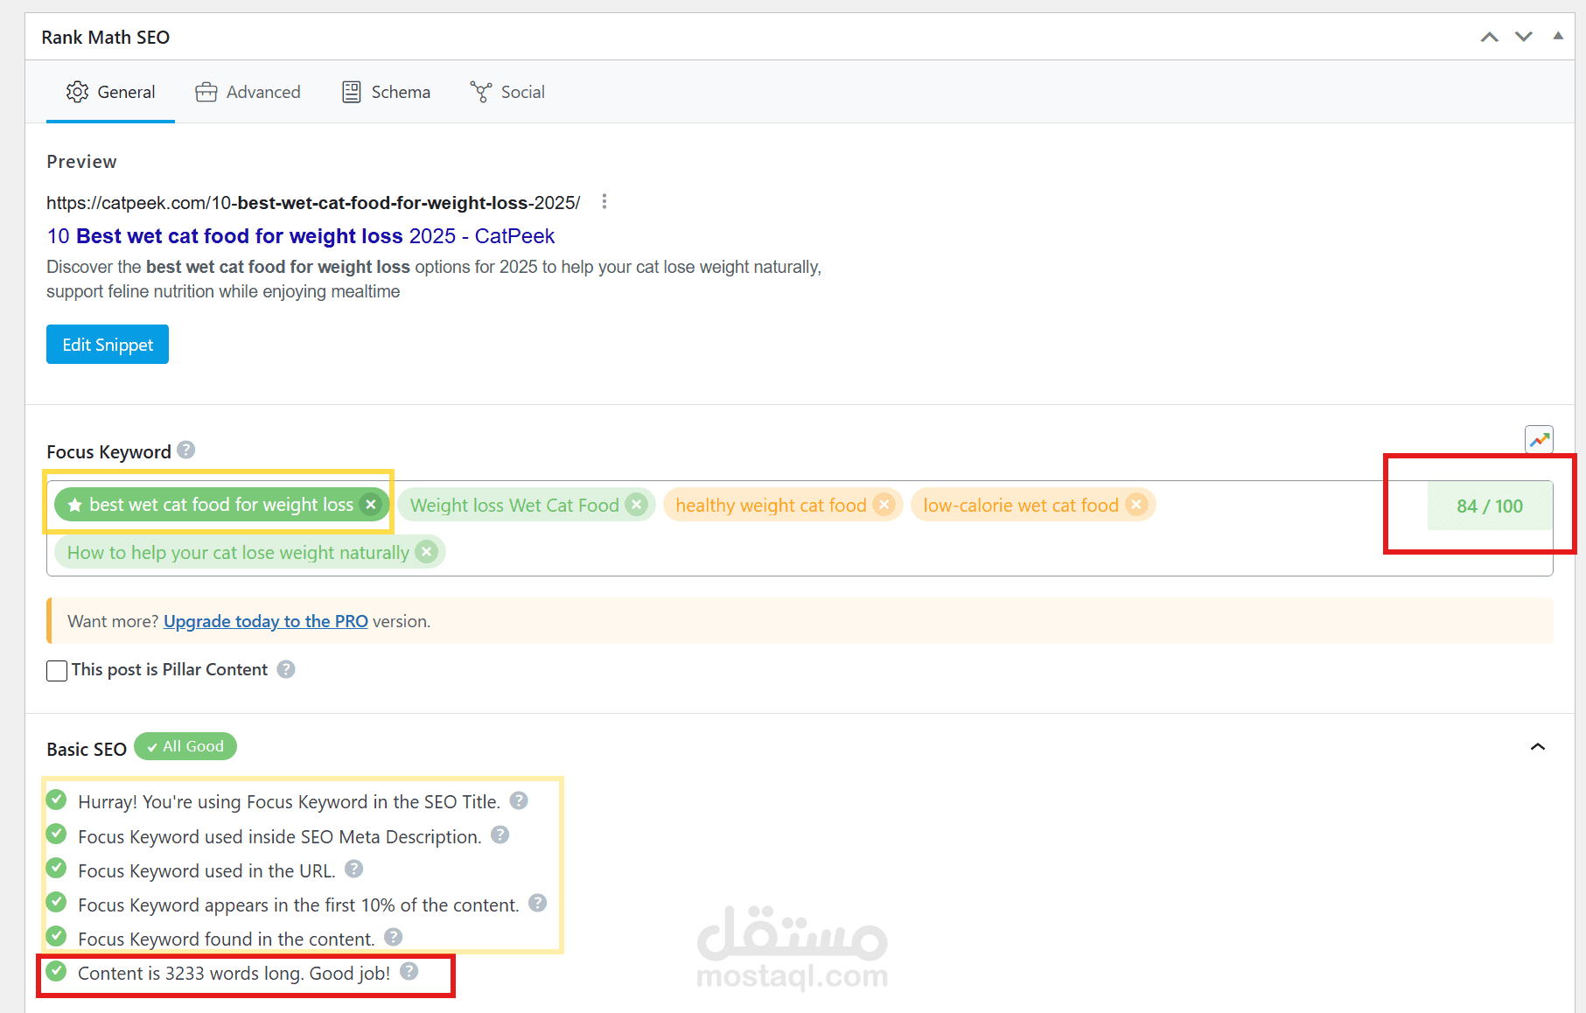Remove keyword 'Weight loss Wet Cat Food'
1586x1013 pixels.
pos(637,505)
